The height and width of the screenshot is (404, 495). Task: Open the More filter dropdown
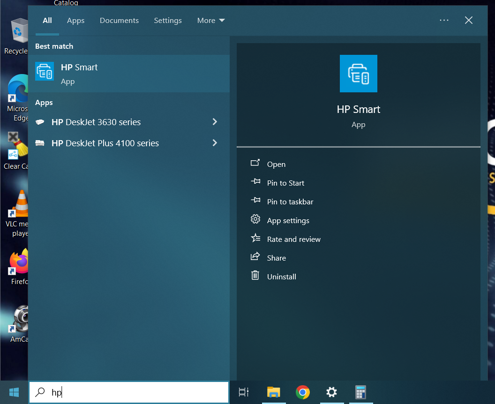(x=211, y=21)
